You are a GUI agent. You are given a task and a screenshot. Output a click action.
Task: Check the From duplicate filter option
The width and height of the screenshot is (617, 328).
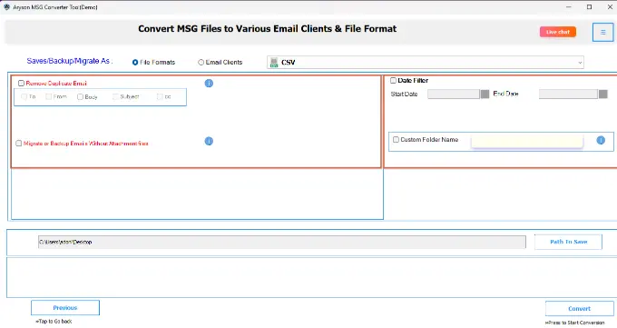click(x=49, y=96)
